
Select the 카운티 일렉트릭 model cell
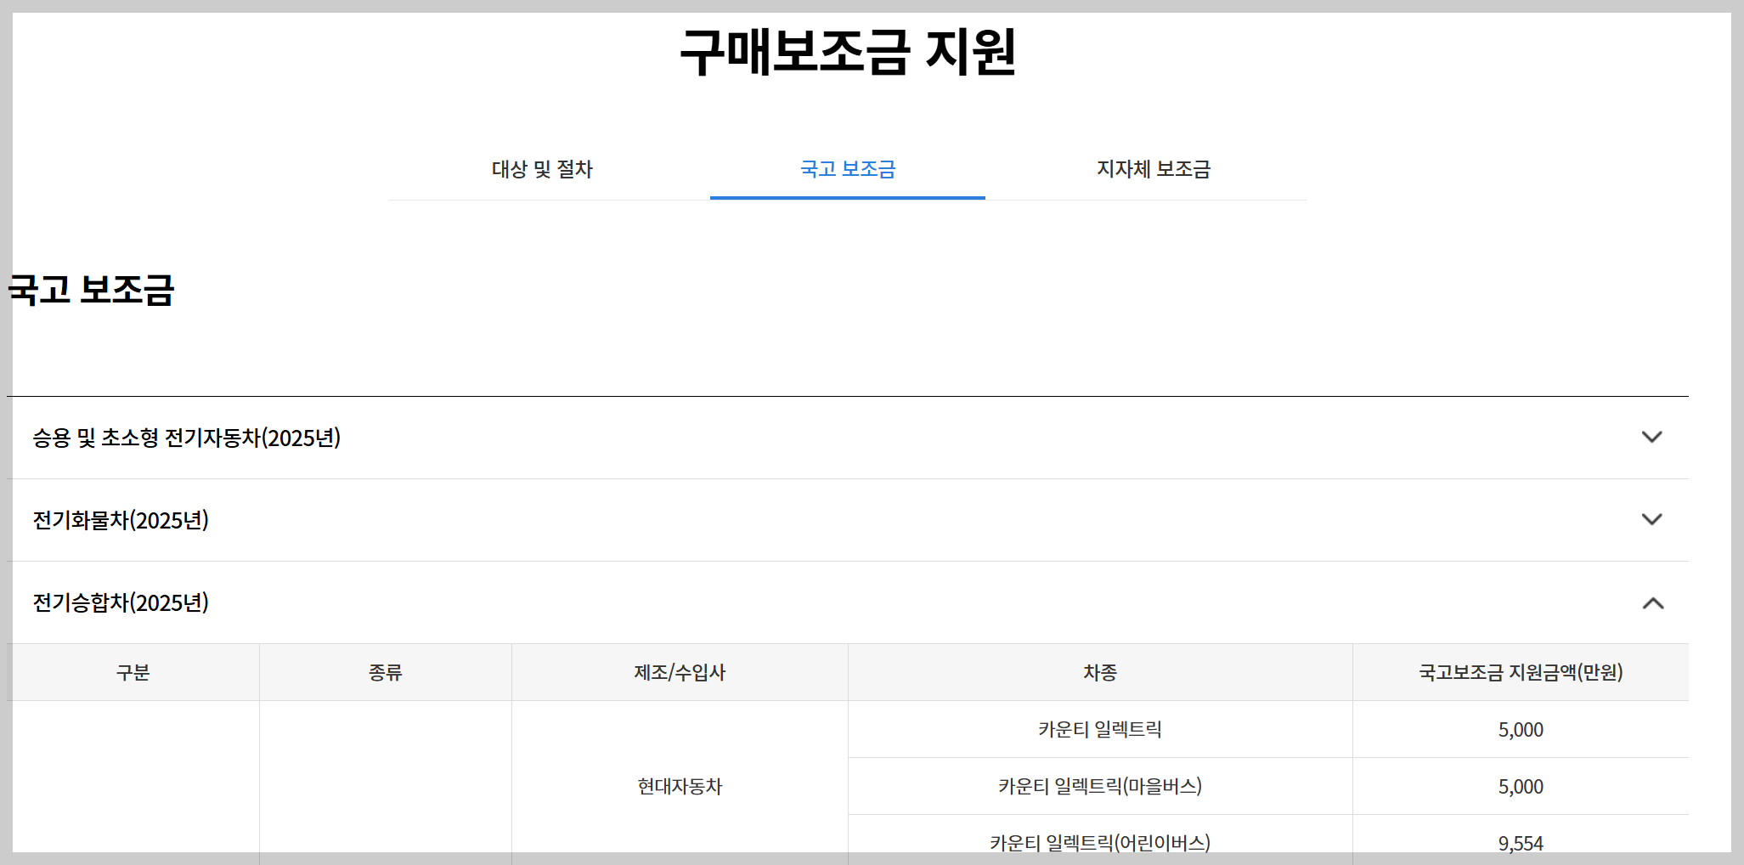click(x=1100, y=729)
